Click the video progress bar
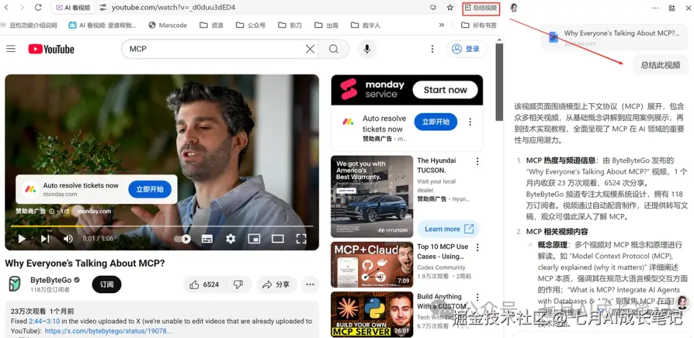The width and height of the screenshot is (694, 338). (161, 226)
